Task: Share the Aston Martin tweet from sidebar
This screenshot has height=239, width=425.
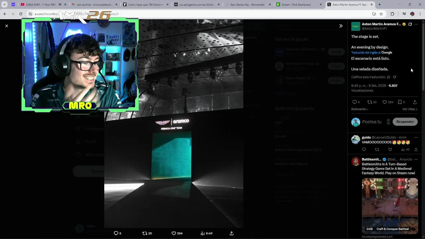Action: (415, 102)
